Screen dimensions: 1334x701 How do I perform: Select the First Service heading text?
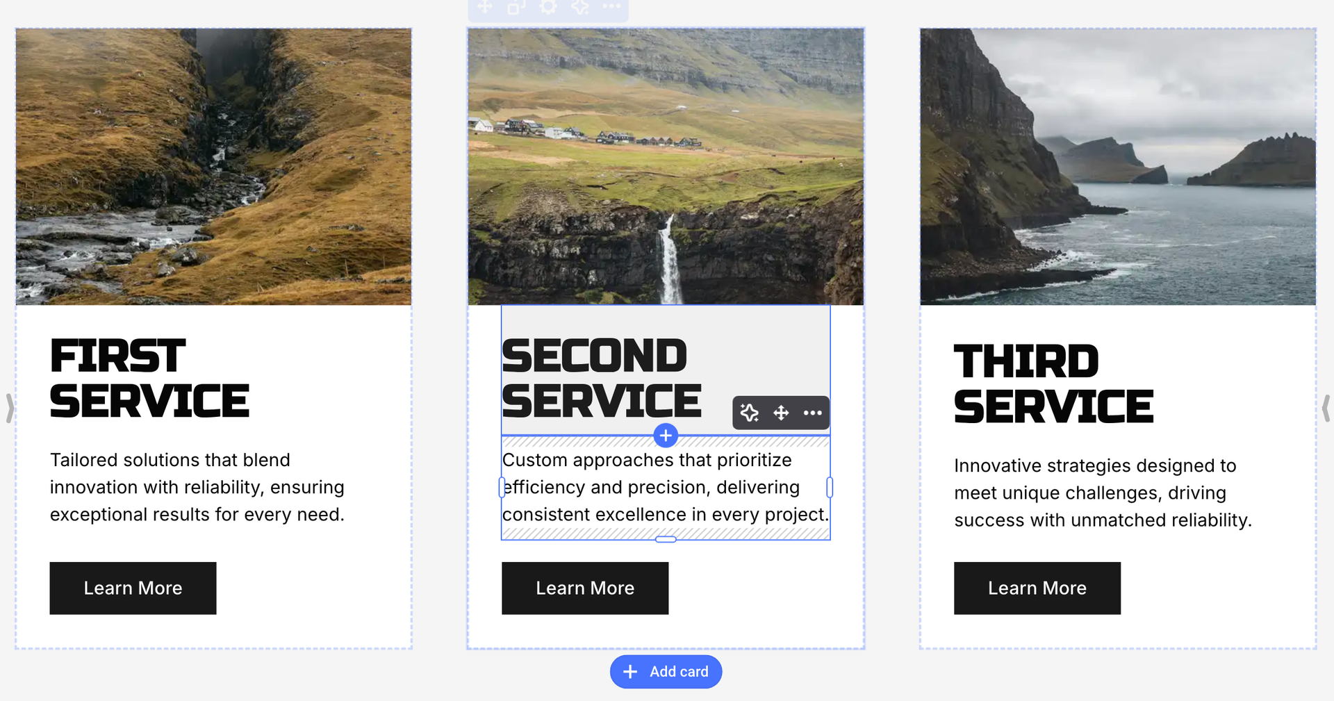pyautogui.click(x=149, y=379)
